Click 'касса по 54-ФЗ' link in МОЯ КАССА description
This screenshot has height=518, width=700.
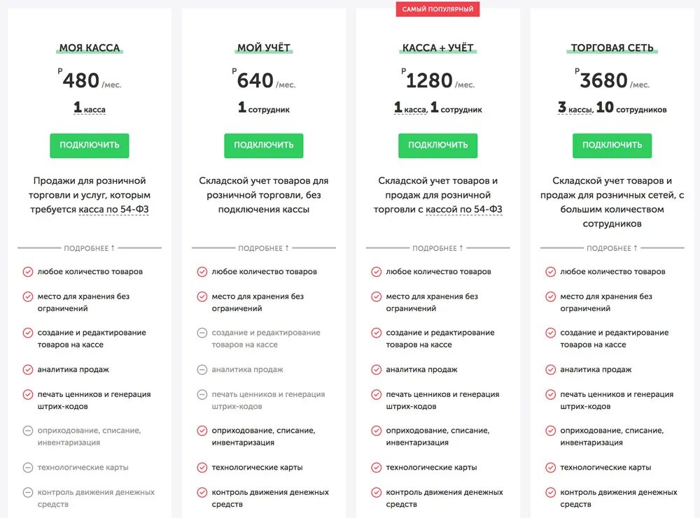click(113, 210)
